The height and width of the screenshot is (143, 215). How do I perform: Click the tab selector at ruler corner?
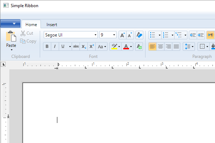tap(4, 64)
